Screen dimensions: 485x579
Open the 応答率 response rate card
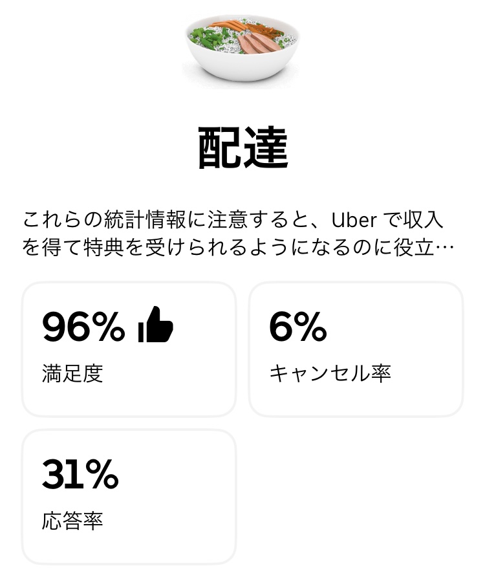point(129,496)
